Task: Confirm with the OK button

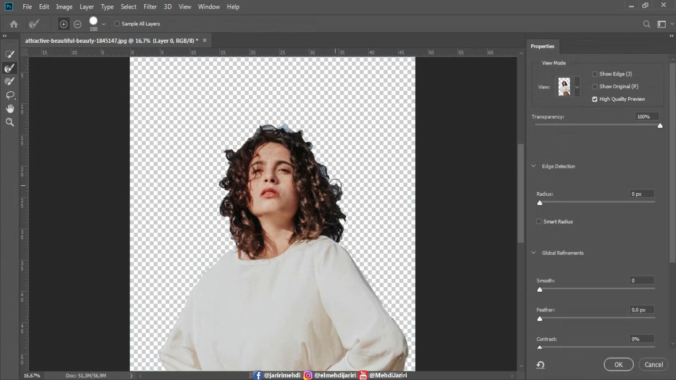Action: 618,365
